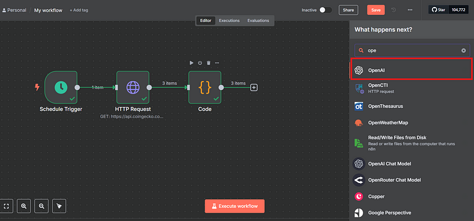Screen dimensions: 474x221
Task: Fit the workflow to view
Action: pos(7,206)
